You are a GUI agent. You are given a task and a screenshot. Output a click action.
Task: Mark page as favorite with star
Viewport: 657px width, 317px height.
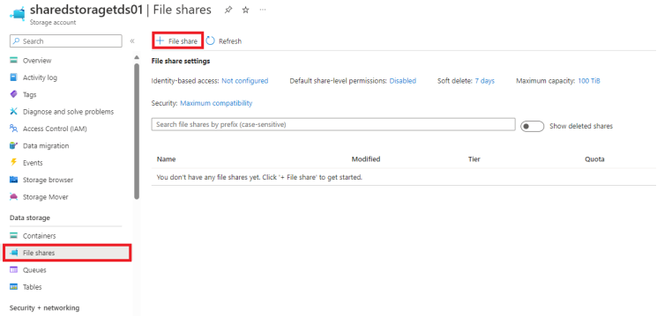pos(245,11)
